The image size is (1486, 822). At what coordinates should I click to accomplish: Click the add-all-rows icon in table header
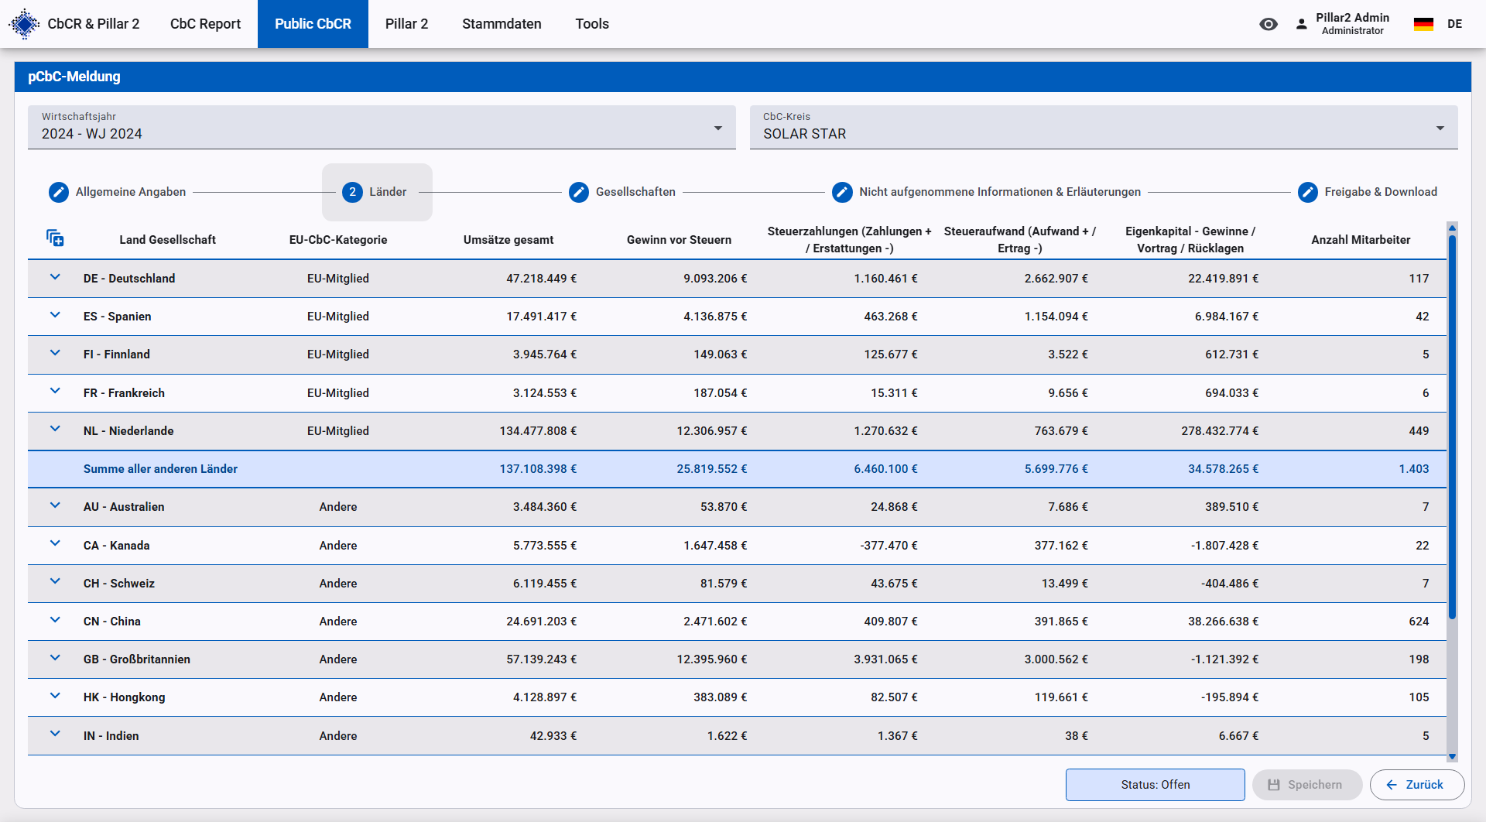(x=55, y=238)
